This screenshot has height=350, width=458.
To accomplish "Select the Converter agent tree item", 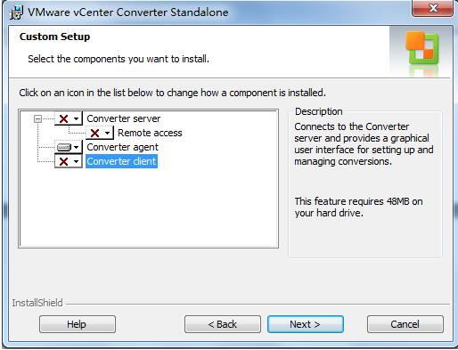I will point(122,147).
